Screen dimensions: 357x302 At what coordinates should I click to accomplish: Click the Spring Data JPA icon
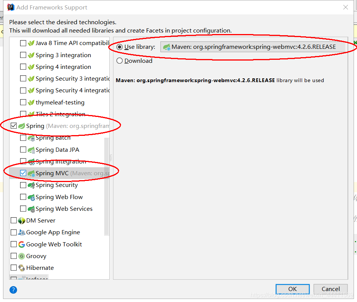(x=31, y=150)
